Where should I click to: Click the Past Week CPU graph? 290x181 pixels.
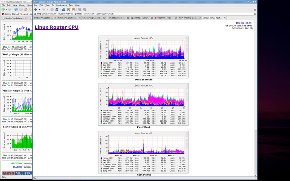pos(143,104)
